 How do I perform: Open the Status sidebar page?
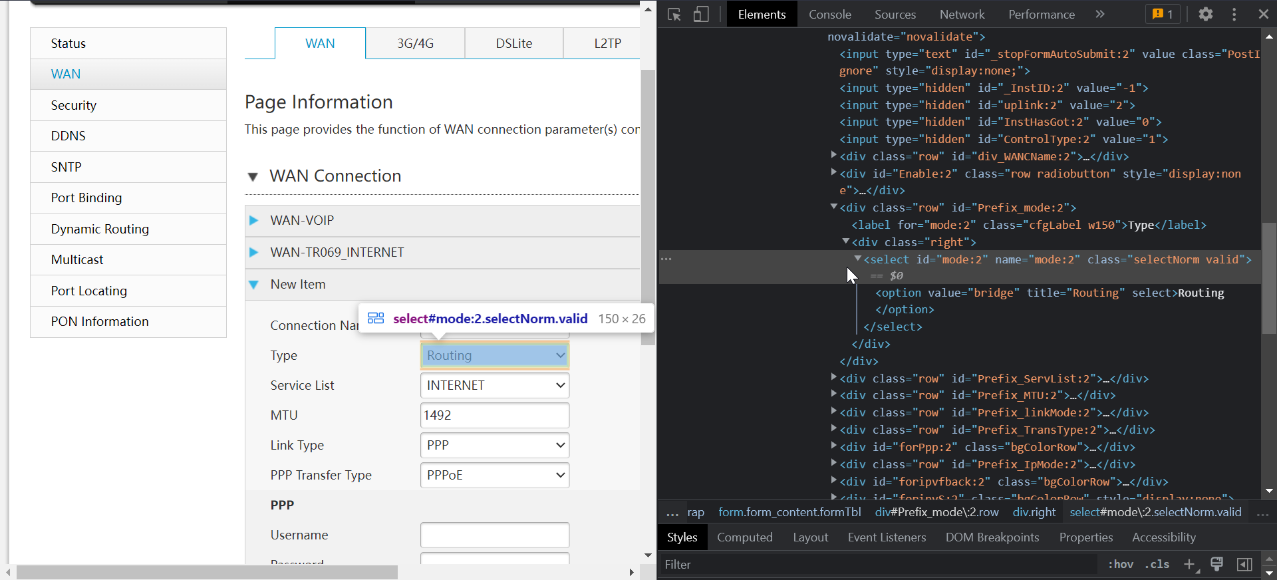(x=128, y=43)
